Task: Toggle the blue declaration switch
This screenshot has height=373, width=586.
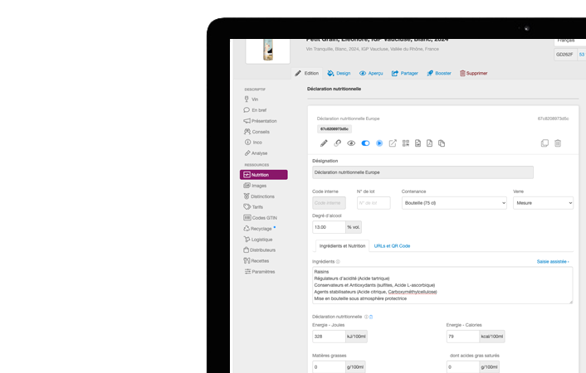Action: (365, 143)
